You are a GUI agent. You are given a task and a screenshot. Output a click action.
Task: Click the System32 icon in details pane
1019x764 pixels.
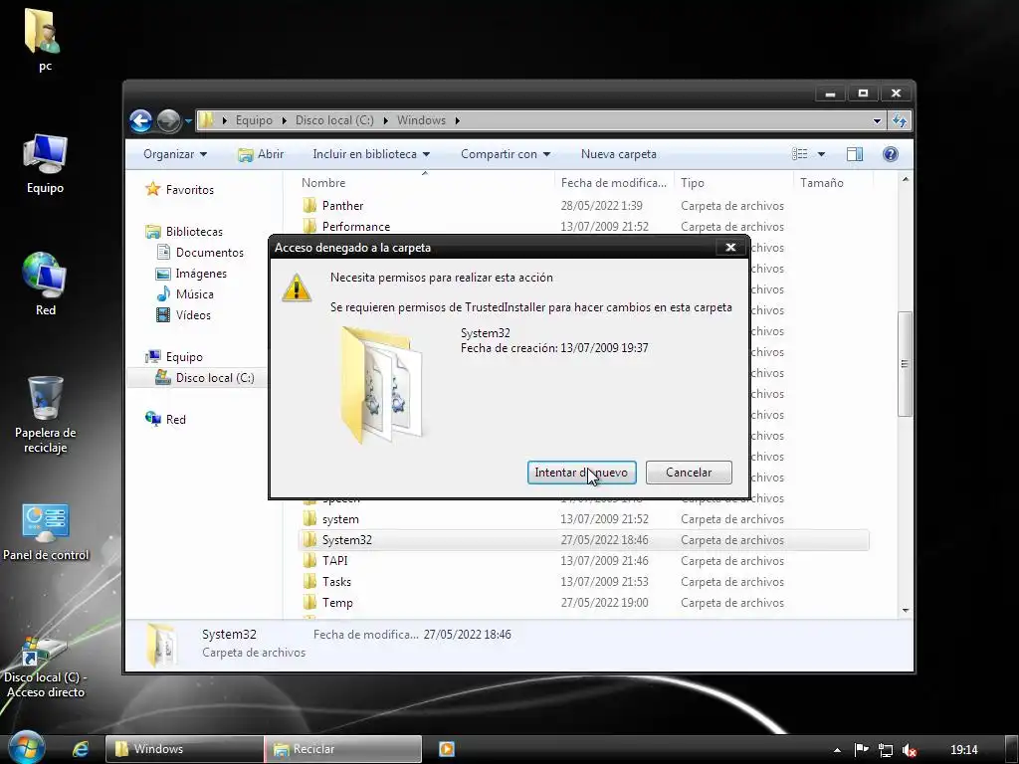click(x=160, y=645)
